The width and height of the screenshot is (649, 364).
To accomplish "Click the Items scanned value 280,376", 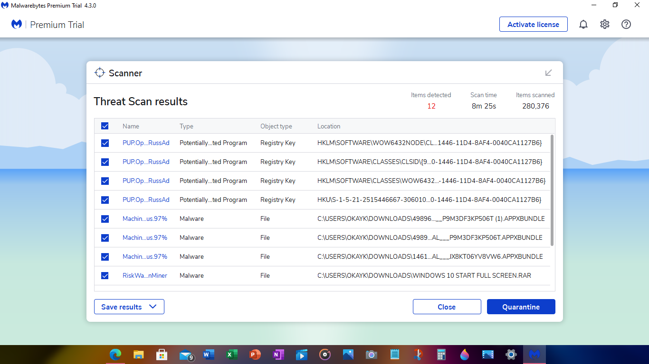I will pos(535,106).
